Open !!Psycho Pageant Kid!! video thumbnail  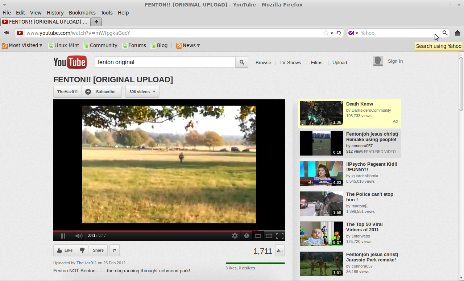coord(322,173)
